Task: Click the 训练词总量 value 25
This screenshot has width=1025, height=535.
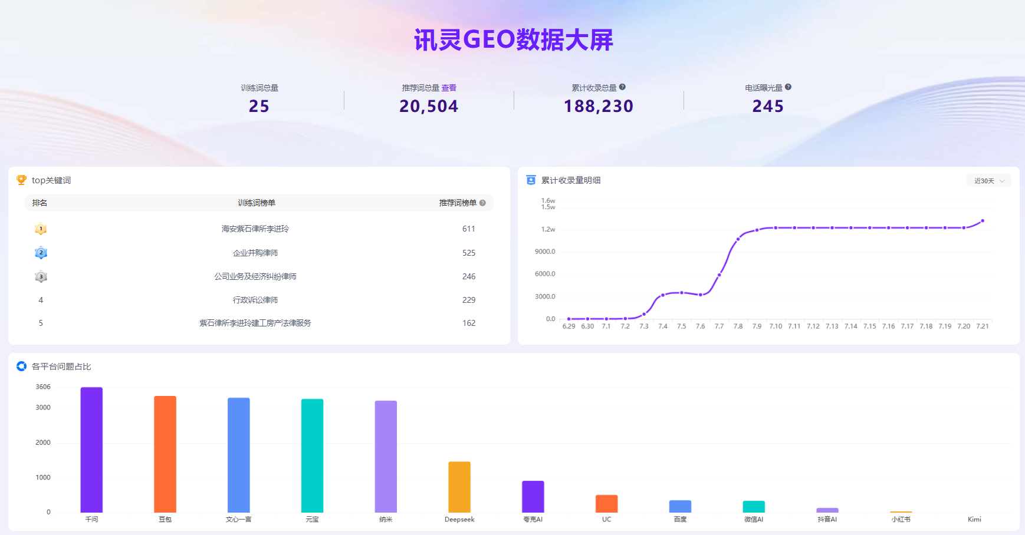Action: coord(259,106)
